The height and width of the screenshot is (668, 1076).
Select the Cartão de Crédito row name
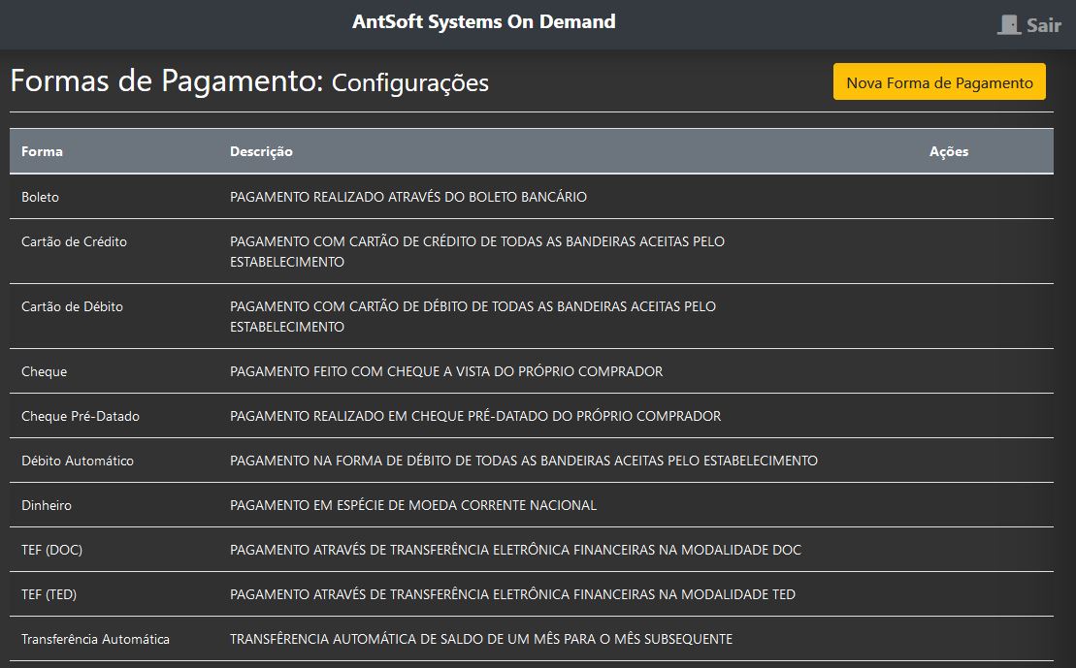pos(74,241)
